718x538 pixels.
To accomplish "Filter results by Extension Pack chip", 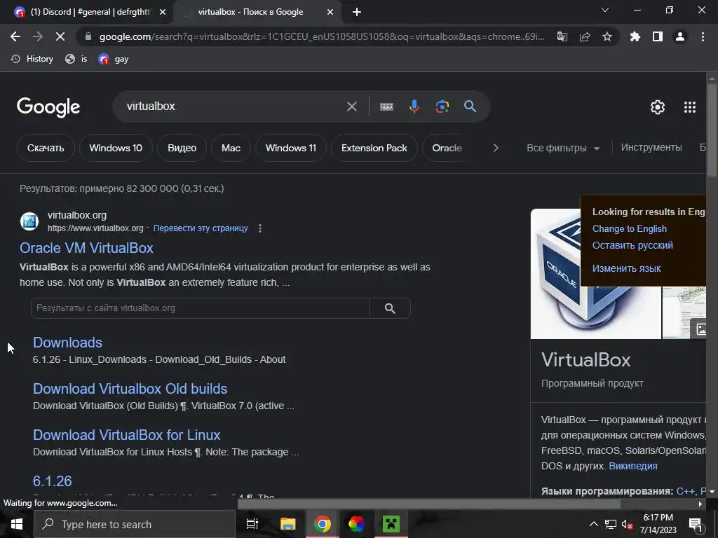I will pos(374,149).
